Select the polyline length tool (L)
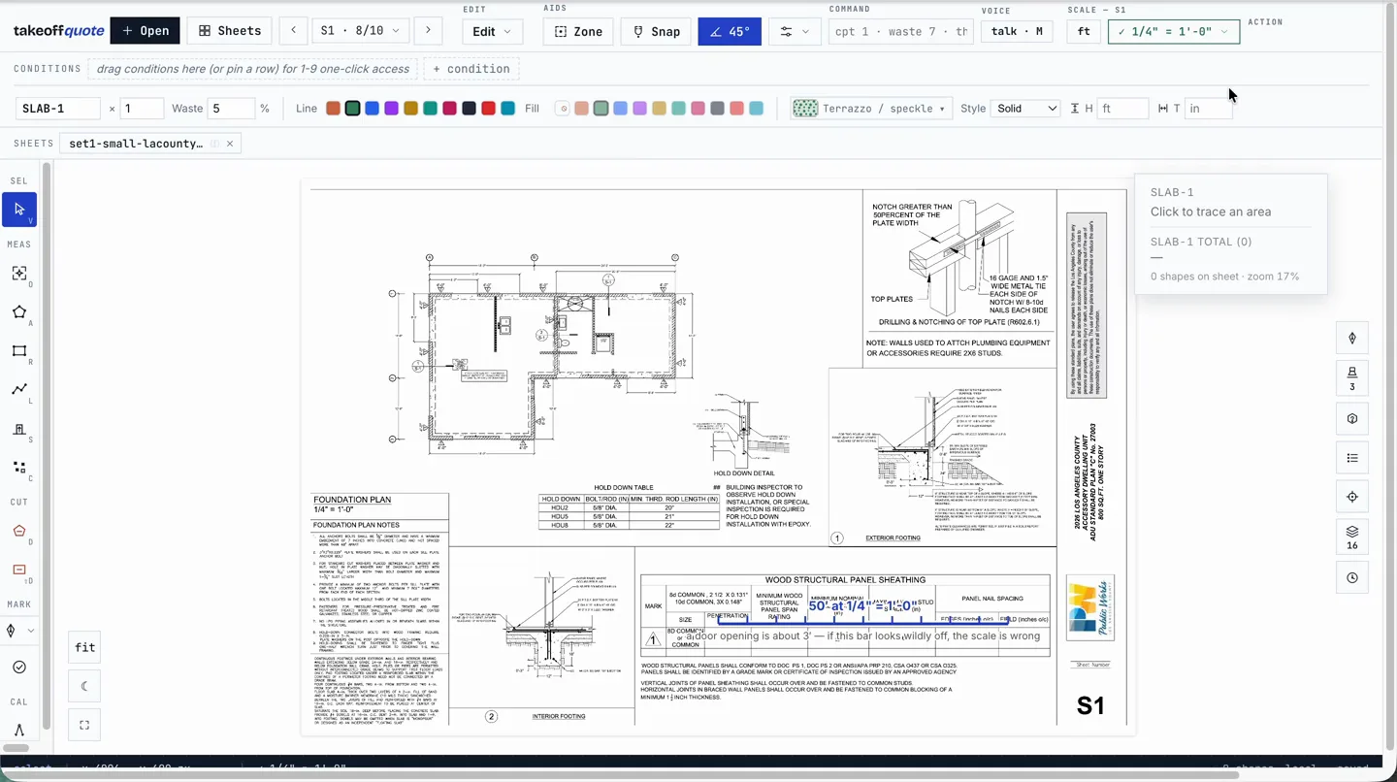This screenshot has width=1397, height=782. tap(19, 390)
